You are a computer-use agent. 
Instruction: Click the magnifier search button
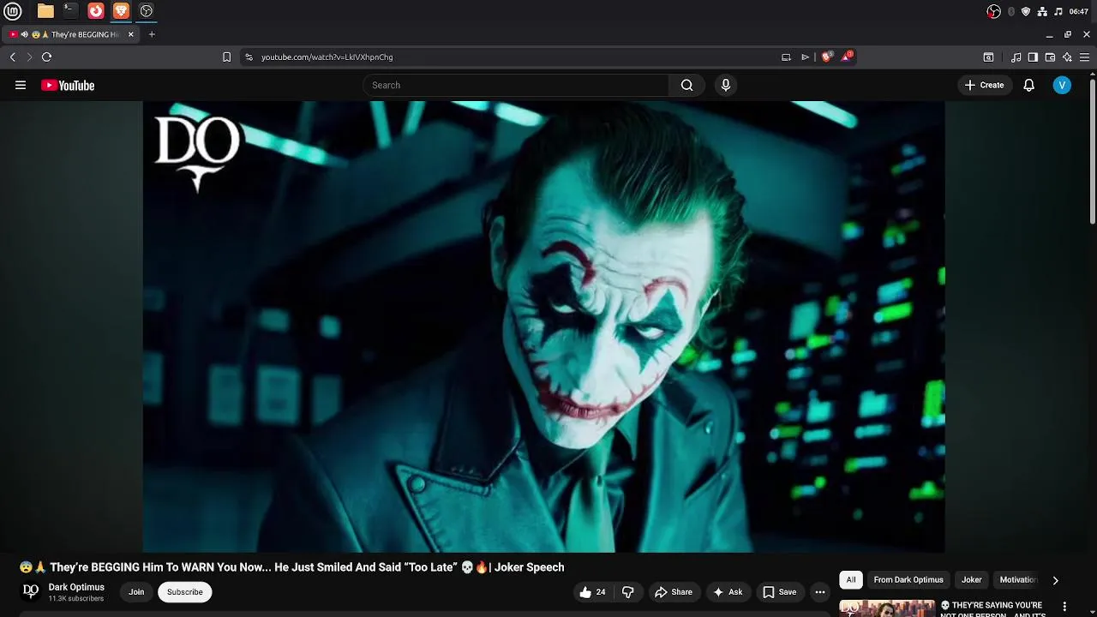point(686,85)
